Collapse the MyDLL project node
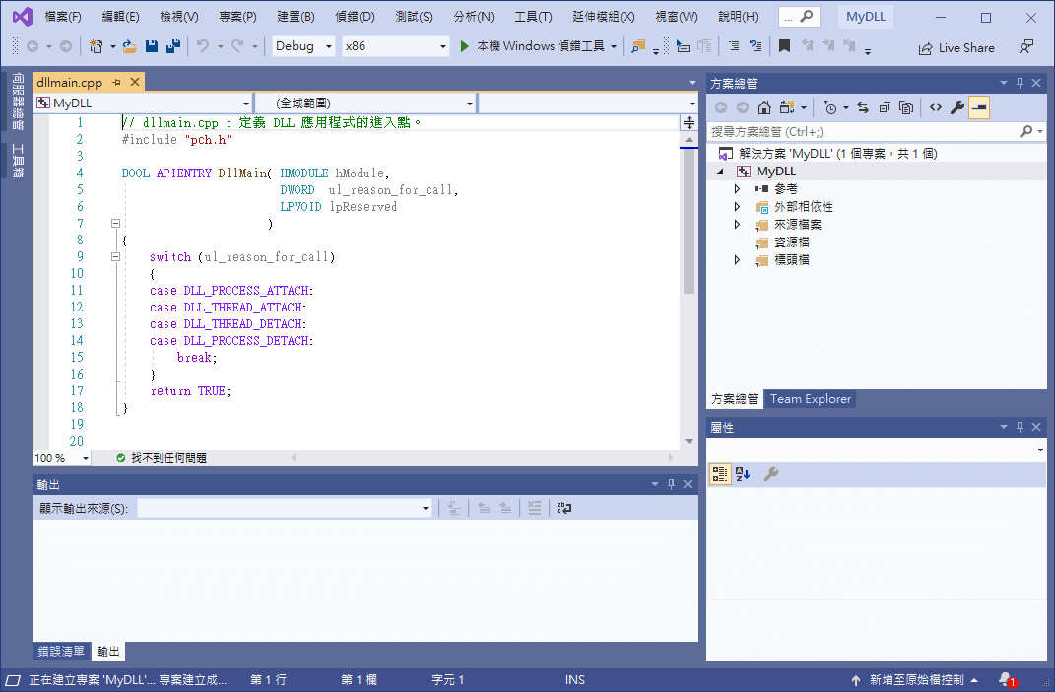Image resolution: width=1055 pixels, height=692 pixels. [x=721, y=172]
